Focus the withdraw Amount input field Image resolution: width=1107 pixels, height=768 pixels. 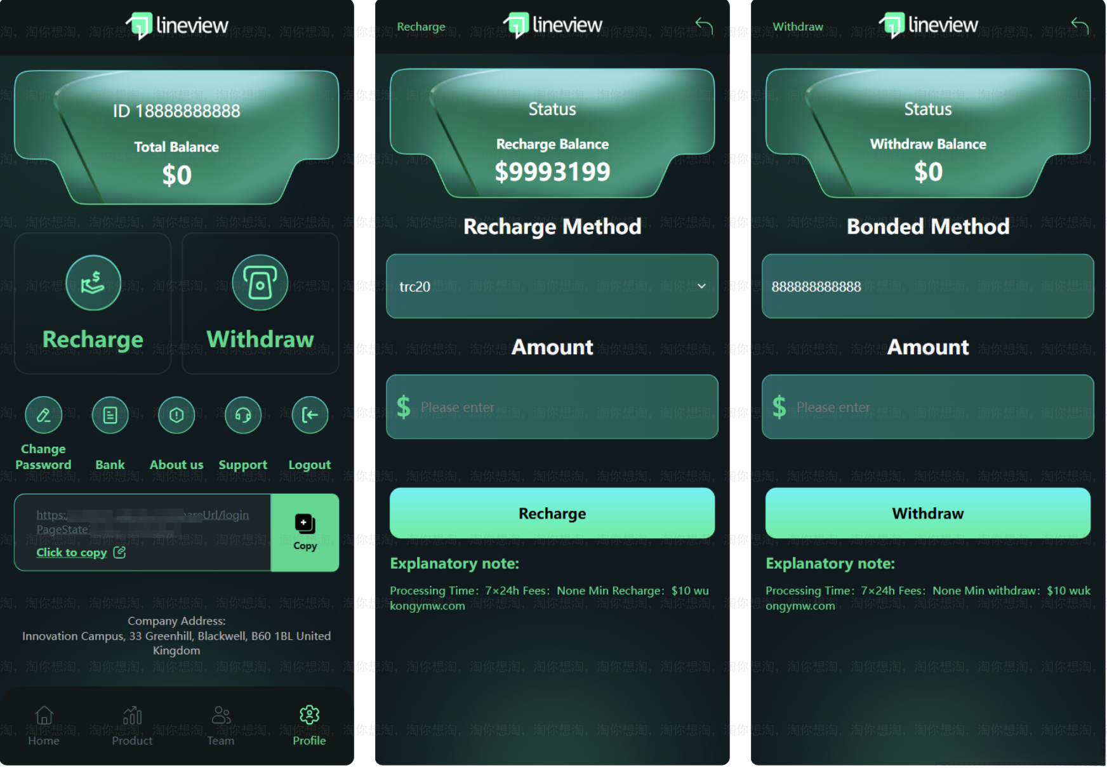point(928,407)
